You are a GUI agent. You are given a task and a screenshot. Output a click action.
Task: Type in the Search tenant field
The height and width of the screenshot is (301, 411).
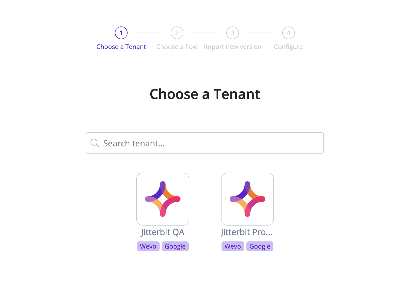(x=209, y=143)
